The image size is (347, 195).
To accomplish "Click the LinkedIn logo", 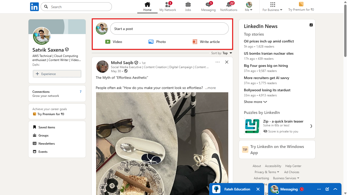I will [x=34, y=7].
